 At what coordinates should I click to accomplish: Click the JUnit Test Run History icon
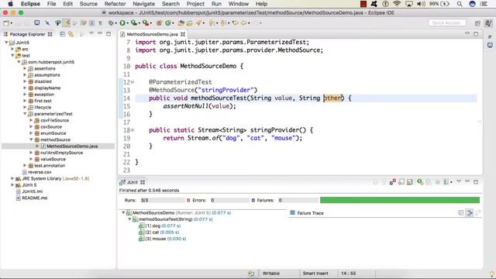pyautogui.click(x=446, y=182)
